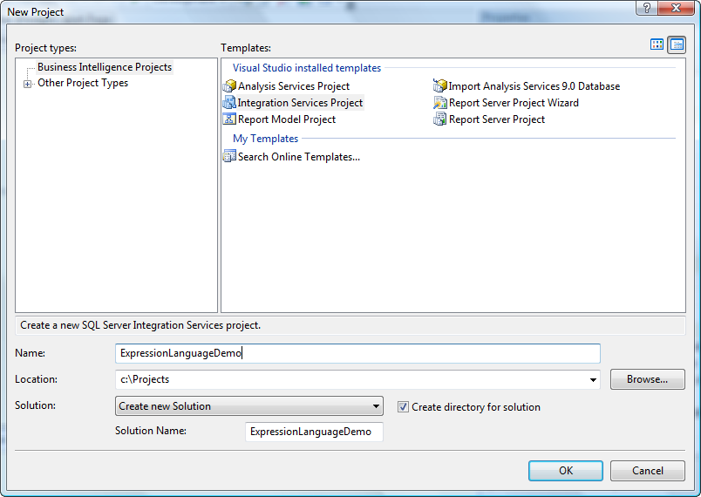Switch templates to large icons view
The height and width of the screenshot is (497, 701).
657,44
